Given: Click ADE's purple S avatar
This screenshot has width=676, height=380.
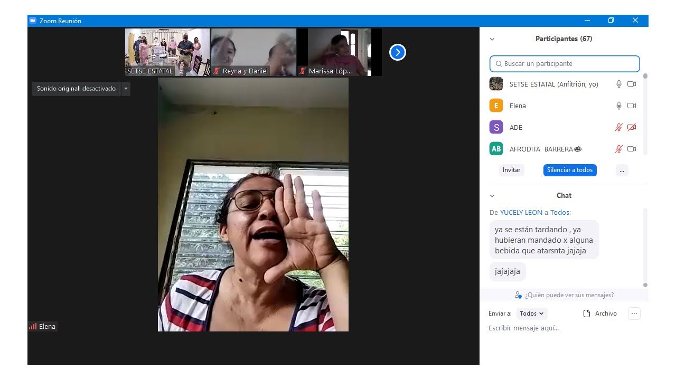Looking at the screenshot, I should point(496,127).
